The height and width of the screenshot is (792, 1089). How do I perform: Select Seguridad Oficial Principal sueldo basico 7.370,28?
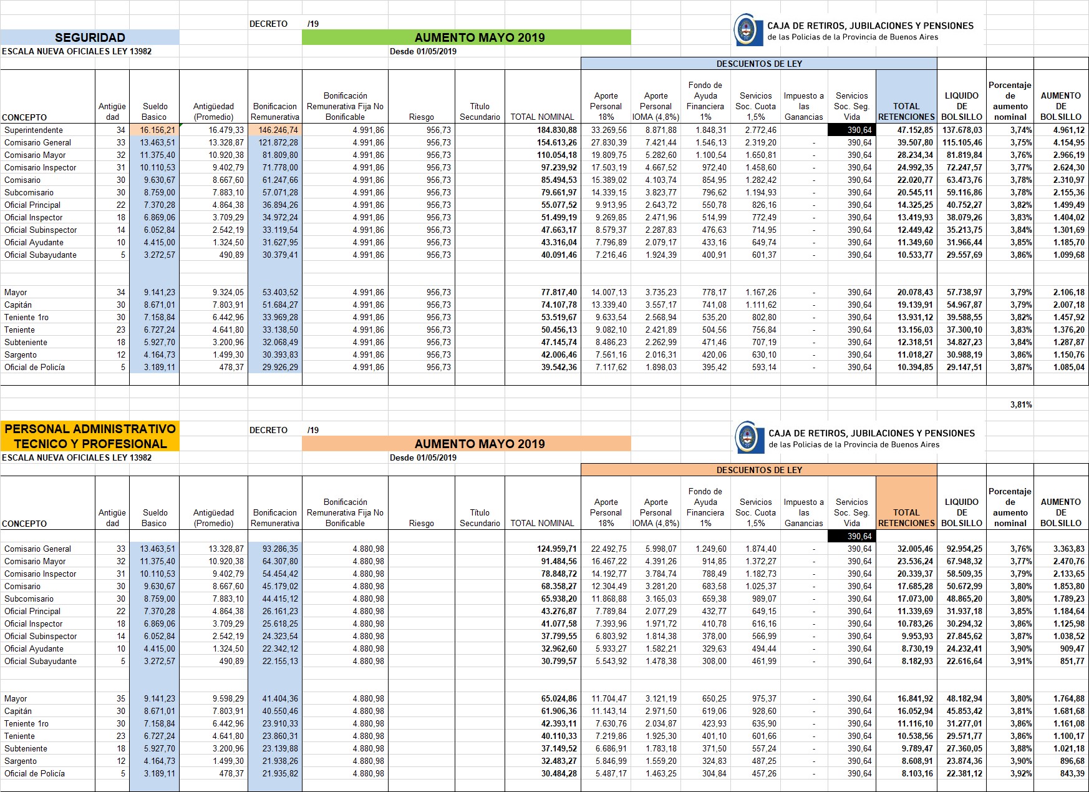pyautogui.click(x=154, y=205)
